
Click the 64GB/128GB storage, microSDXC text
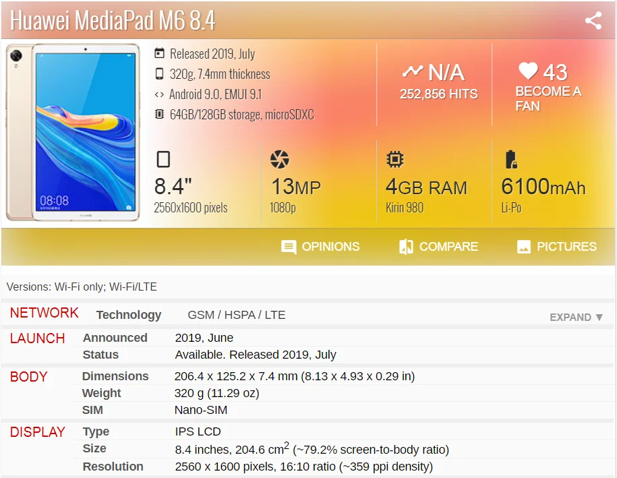click(242, 115)
